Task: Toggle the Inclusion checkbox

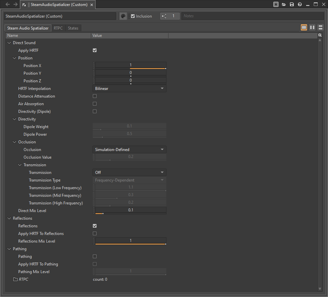Action: click(x=133, y=16)
